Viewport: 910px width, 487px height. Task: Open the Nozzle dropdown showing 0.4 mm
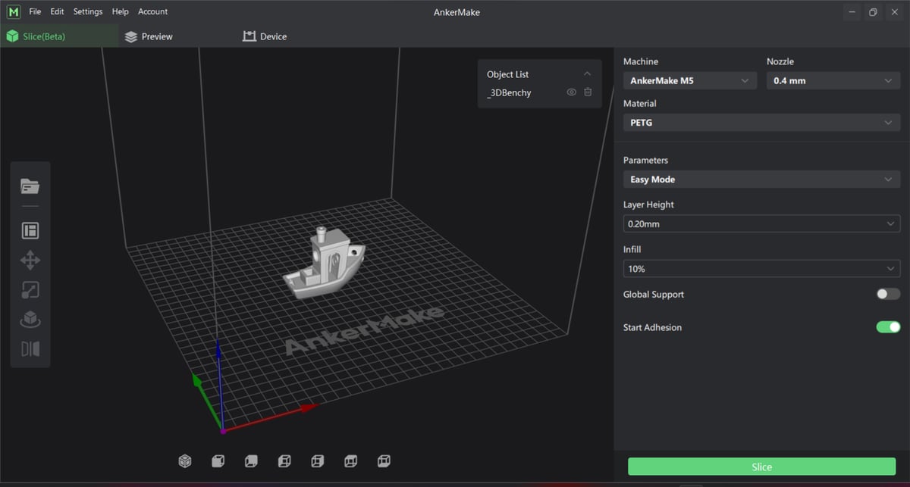pyautogui.click(x=833, y=80)
